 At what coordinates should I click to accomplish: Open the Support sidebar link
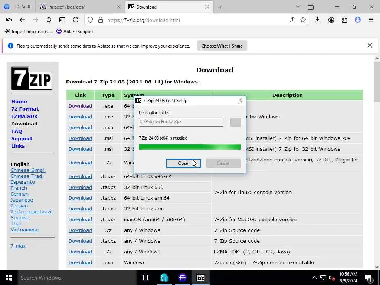[22, 139]
